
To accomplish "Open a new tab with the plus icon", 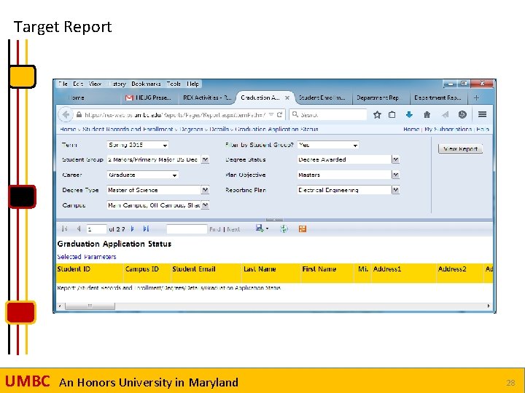I will (476, 98).
